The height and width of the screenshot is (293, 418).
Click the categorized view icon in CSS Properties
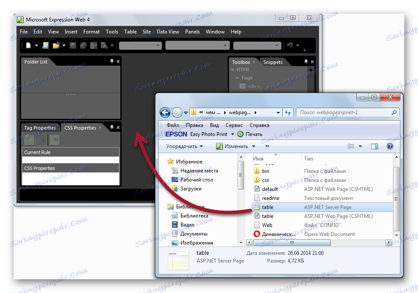click(29, 139)
